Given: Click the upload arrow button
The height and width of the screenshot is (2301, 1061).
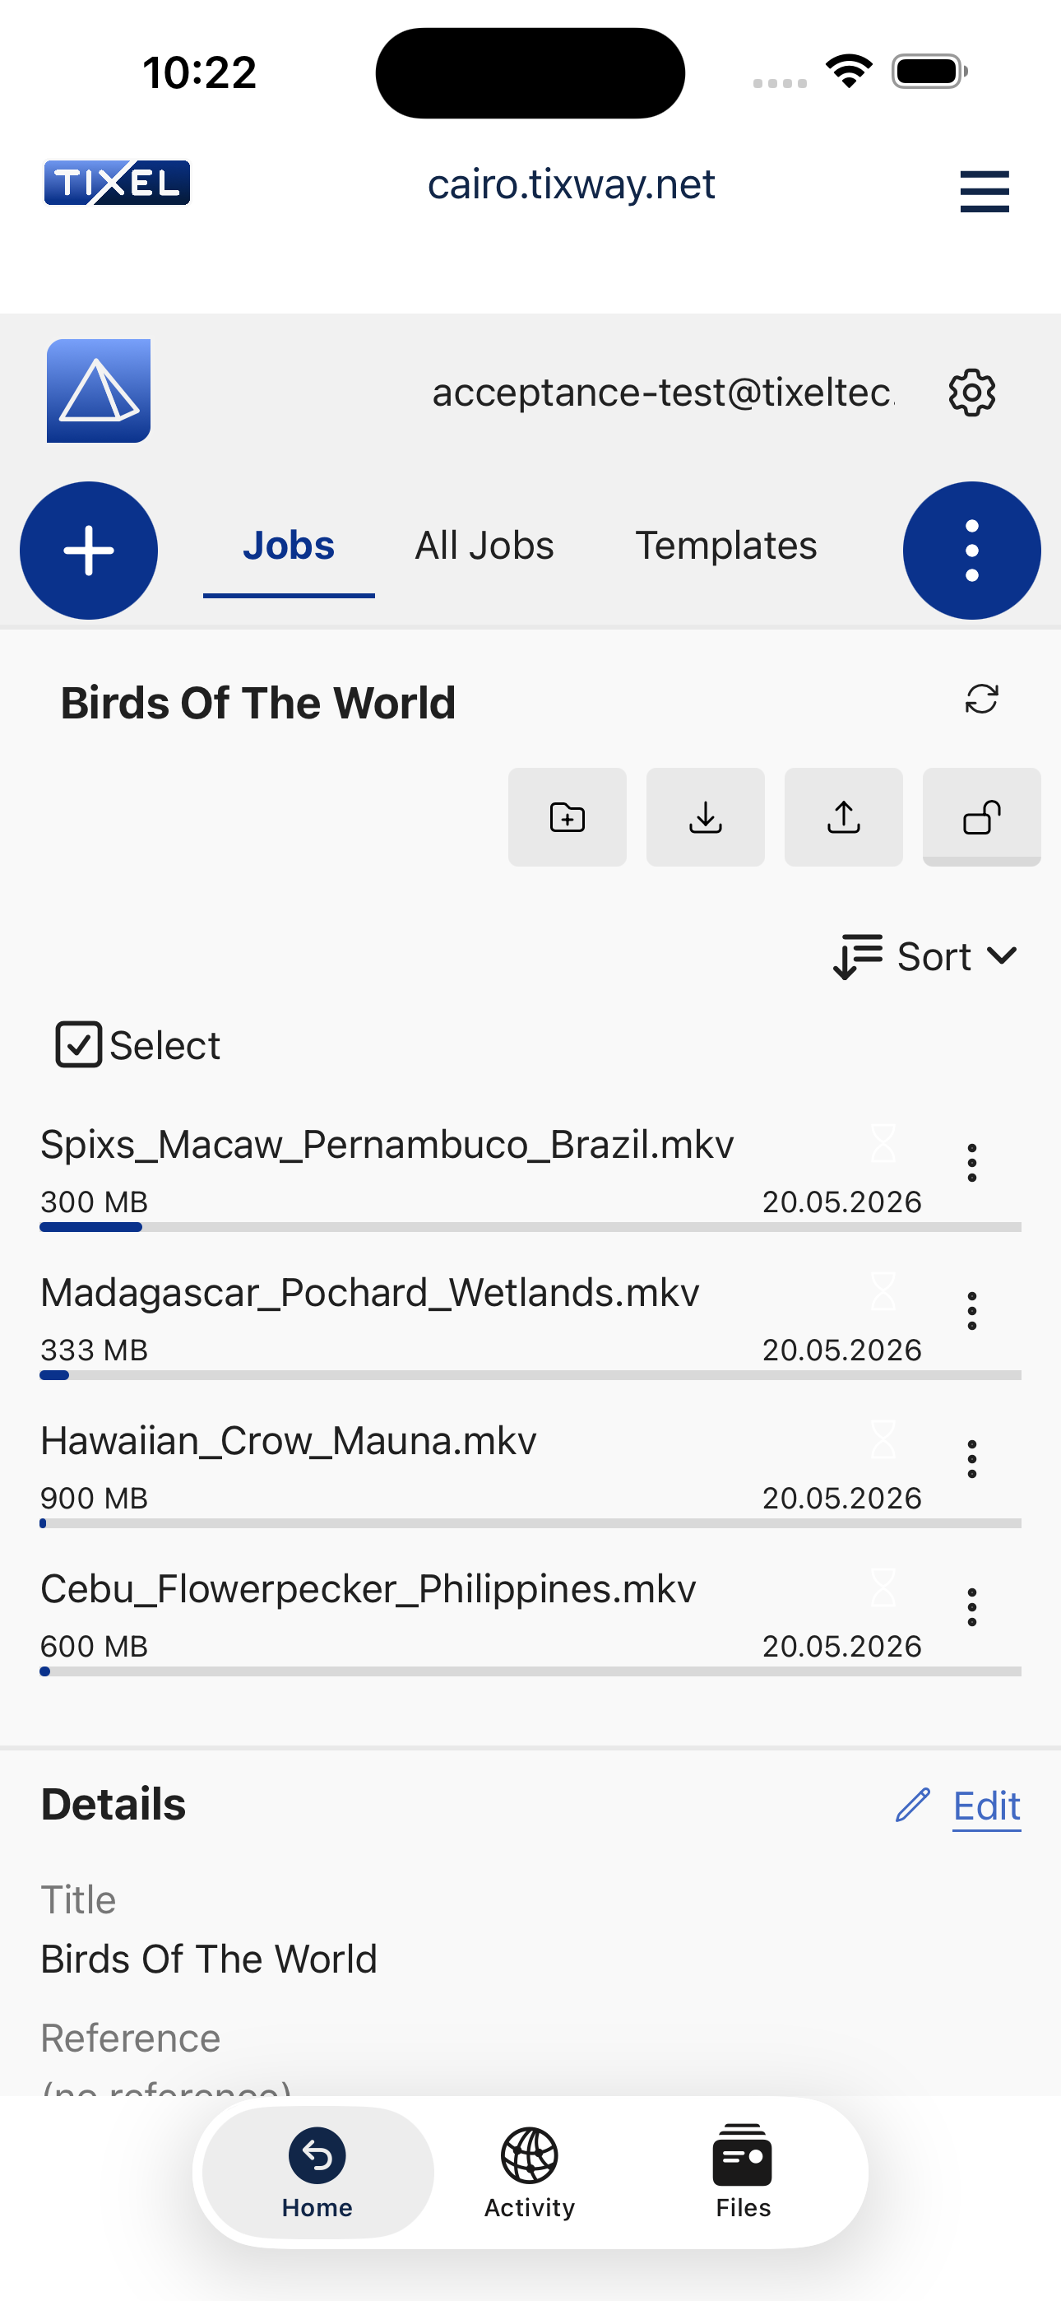Looking at the screenshot, I should 844,817.
